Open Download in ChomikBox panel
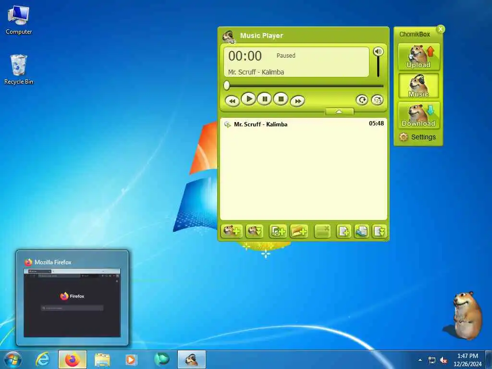This screenshot has height=369, width=492. (x=418, y=115)
